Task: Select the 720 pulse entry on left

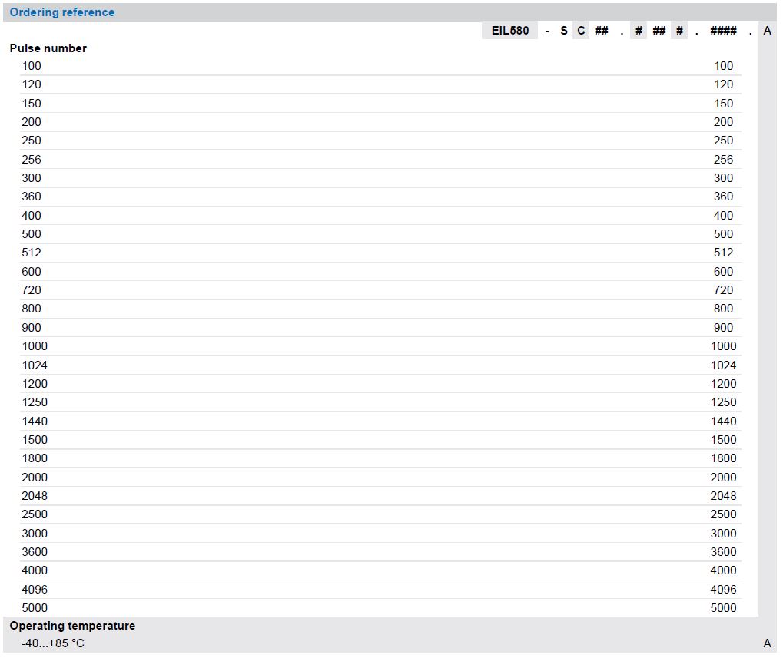Action: coord(32,290)
